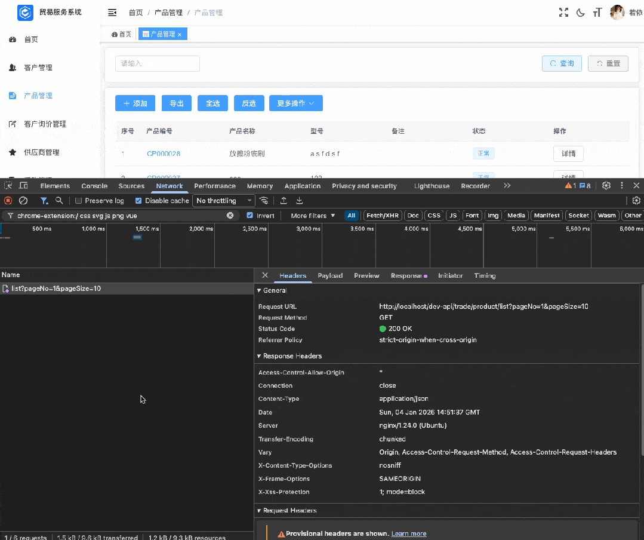Click the sidebar collapse hamburger icon

[112, 13]
